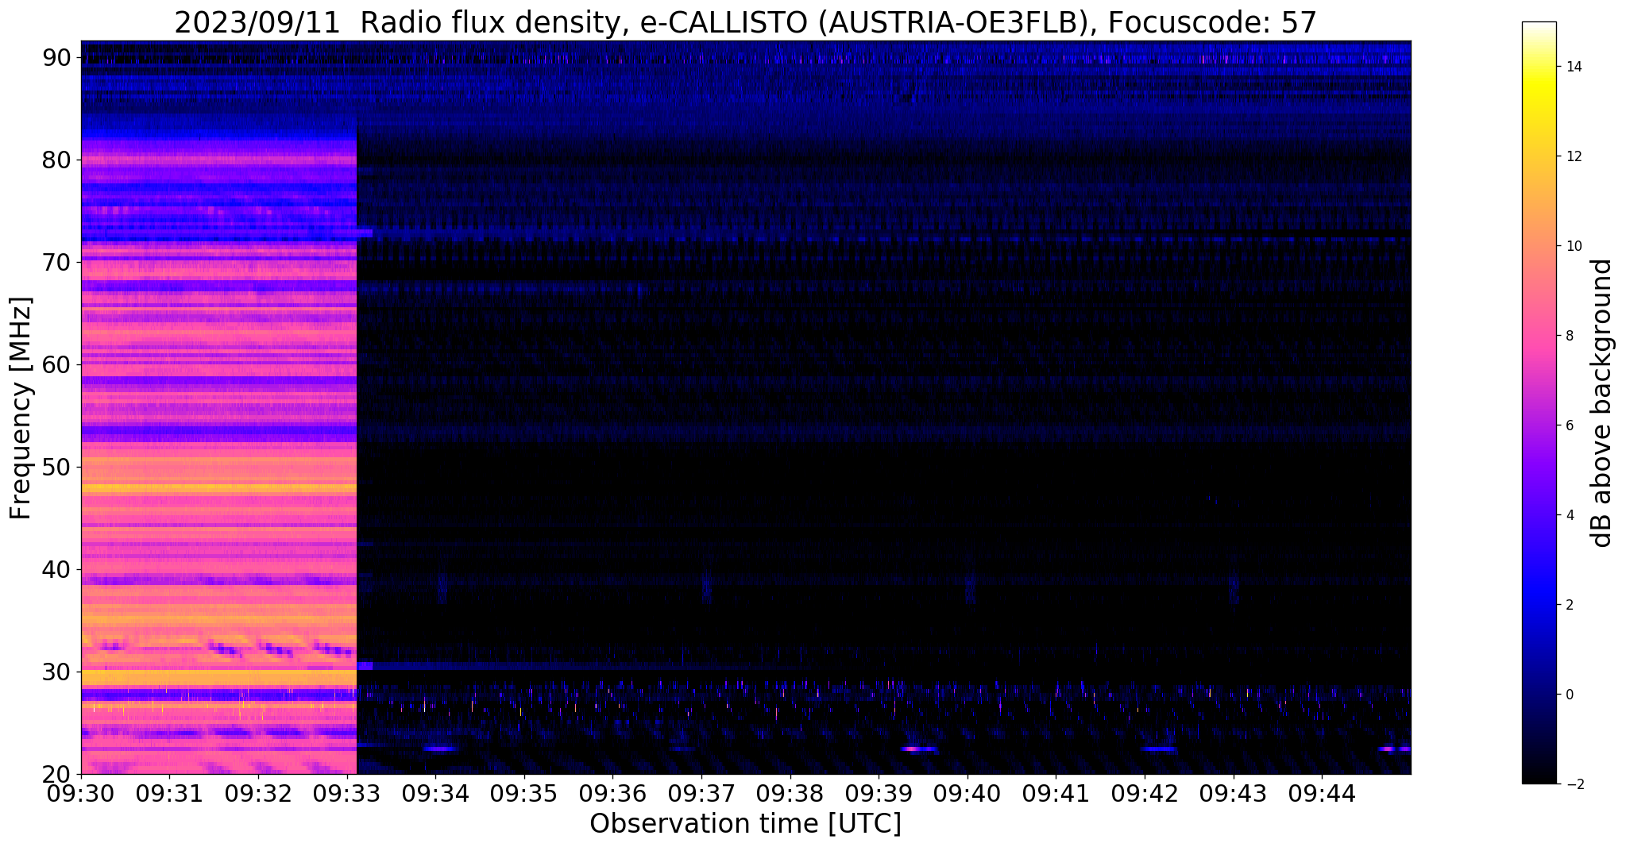The image size is (1626, 847).
Task: Click the 09:30 time tick label
Action: pyautogui.click(x=81, y=792)
